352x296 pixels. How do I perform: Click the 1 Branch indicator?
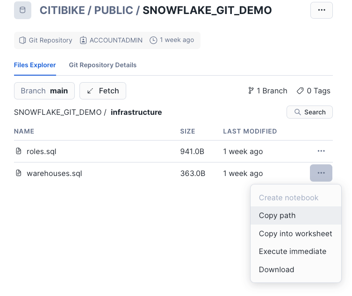pyautogui.click(x=267, y=91)
